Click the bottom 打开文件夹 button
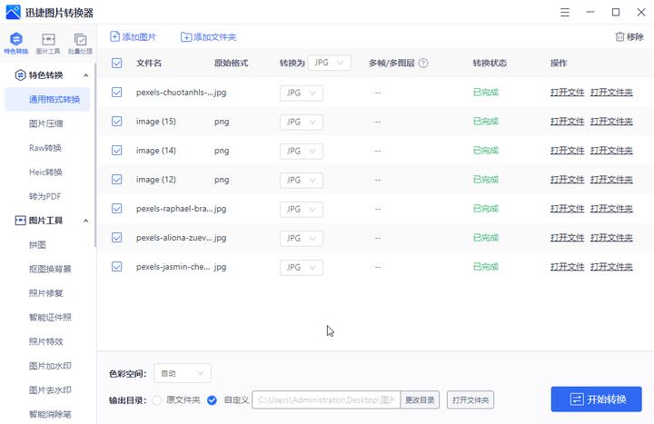The image size is (654, 424). point(471,399)
